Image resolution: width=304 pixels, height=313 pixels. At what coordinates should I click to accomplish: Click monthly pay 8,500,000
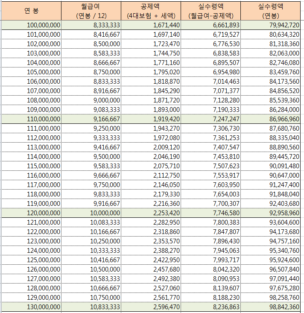[x=91, y=44]
